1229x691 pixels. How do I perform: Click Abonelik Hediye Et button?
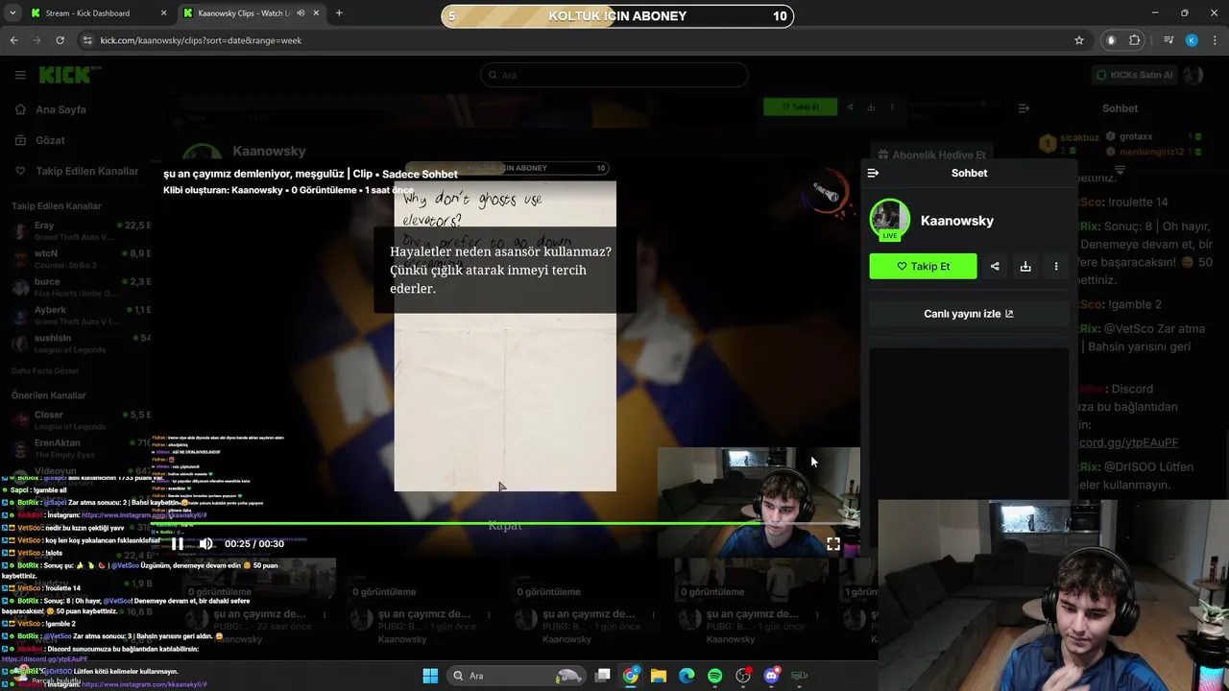click(x=929, y=155)
